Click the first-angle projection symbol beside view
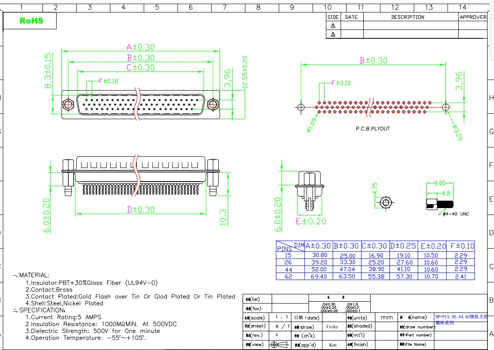This screenshot has width=494, height=350. coord(279,345)
